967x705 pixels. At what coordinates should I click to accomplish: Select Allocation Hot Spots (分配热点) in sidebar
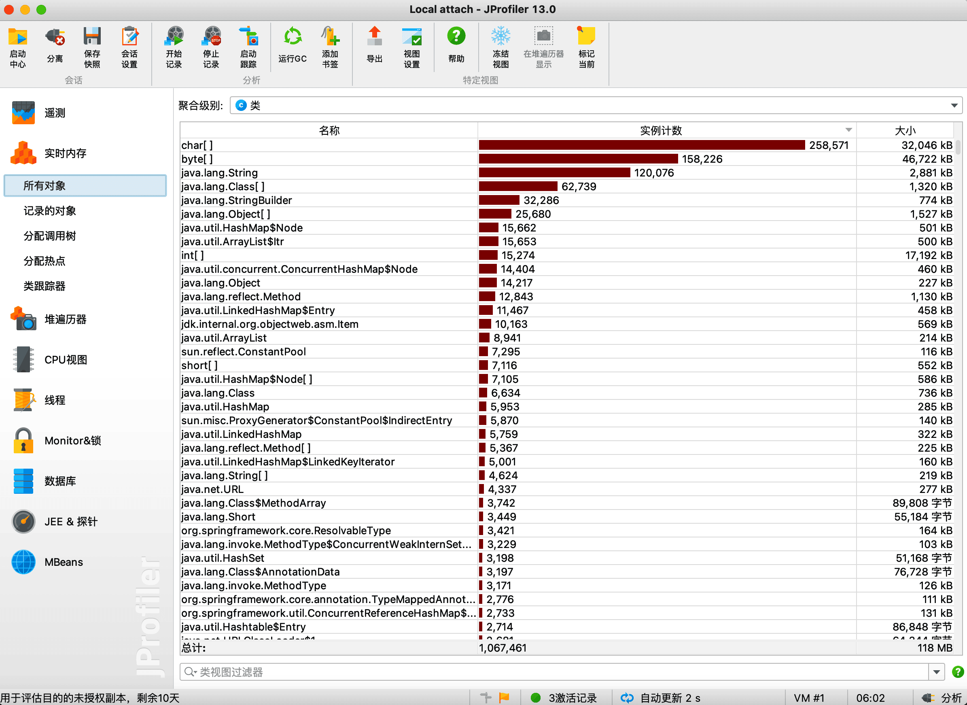pyautogui.click(x=45, y=261)
